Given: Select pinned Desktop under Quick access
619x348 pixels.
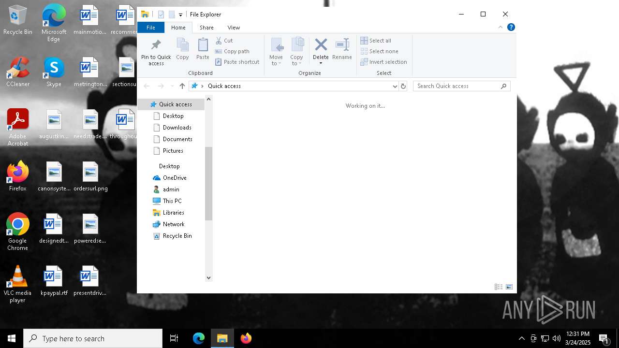Looking at the screenshot, I should 173,116.
